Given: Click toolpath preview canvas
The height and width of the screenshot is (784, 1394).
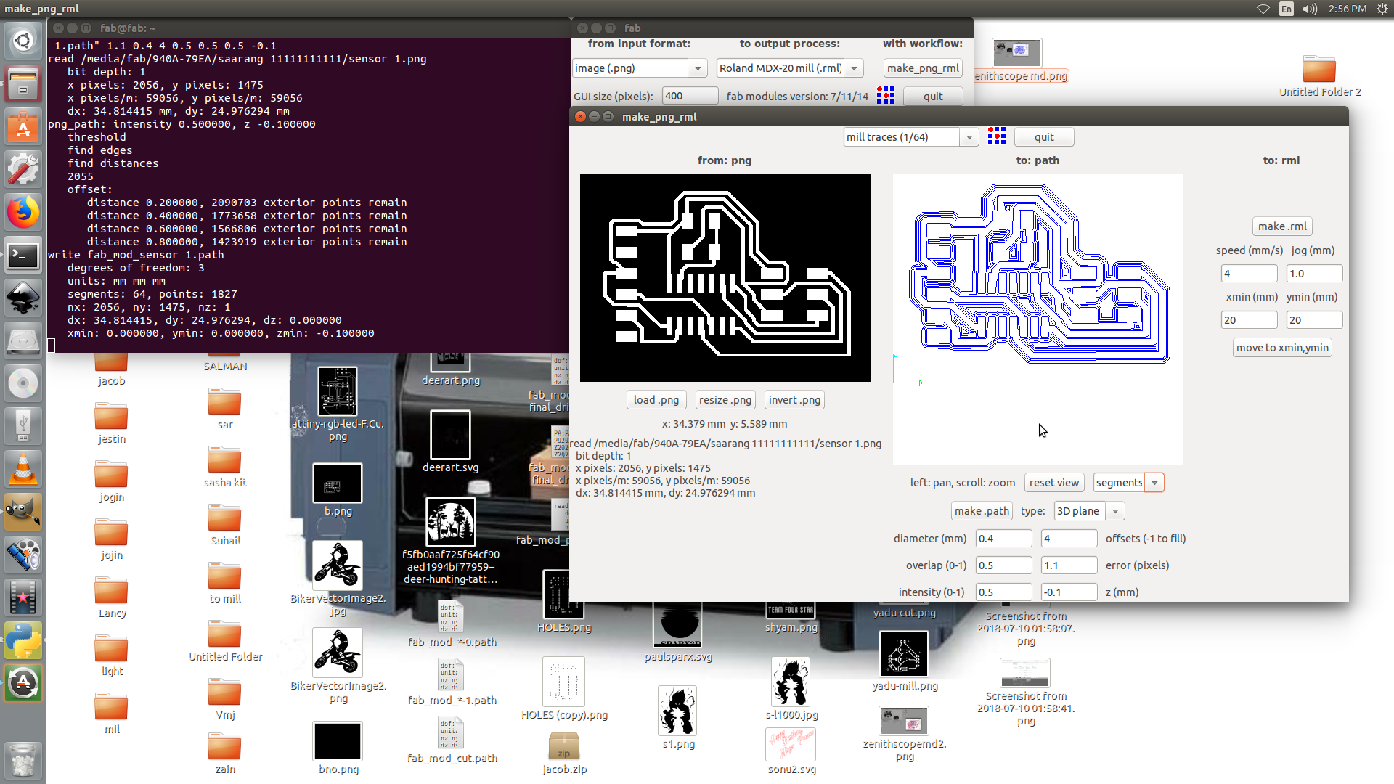Looking at the screenshot, I should (x=1038, y=319).
